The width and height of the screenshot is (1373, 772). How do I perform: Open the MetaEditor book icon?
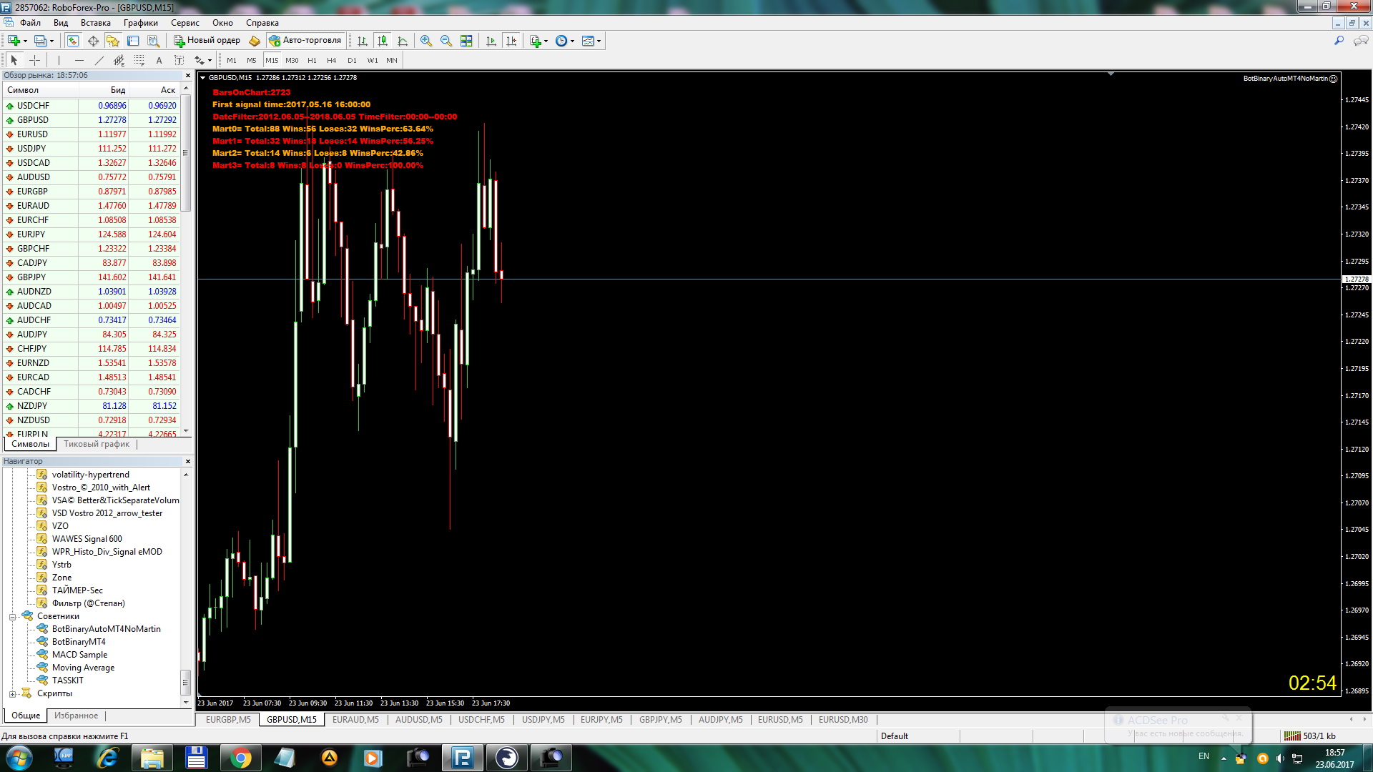coord(255,41)
